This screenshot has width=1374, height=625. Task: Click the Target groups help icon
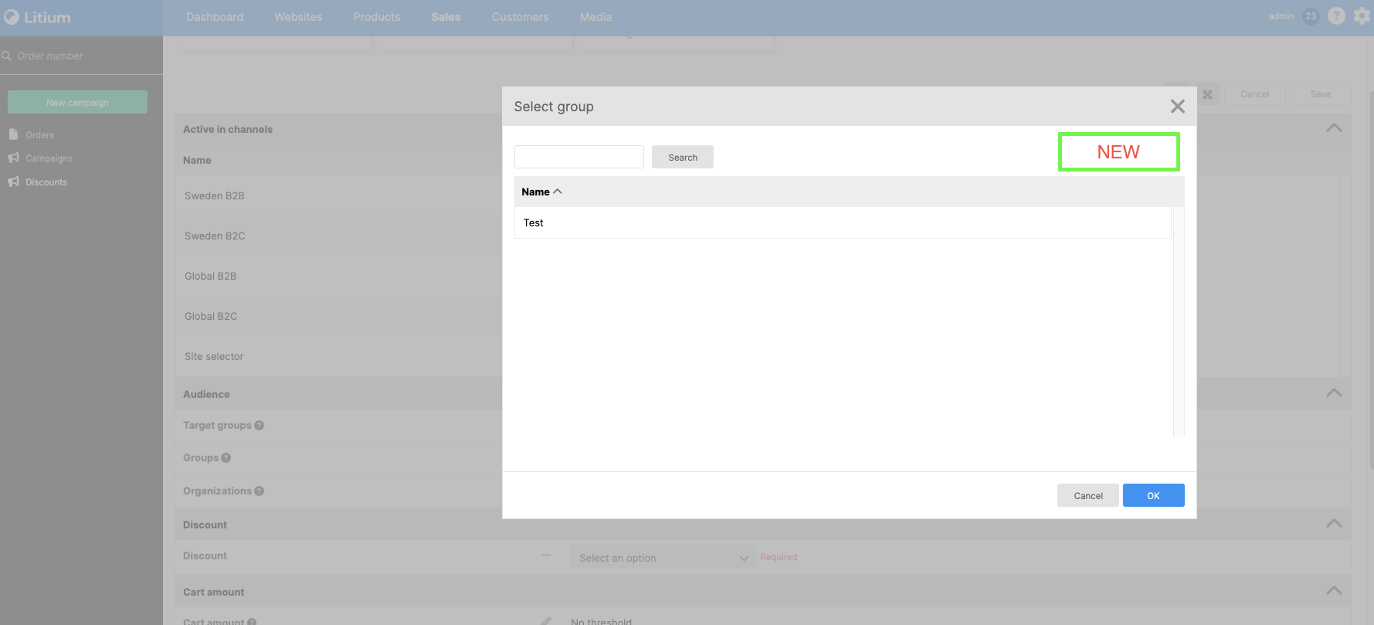click(x=260, y=425)
